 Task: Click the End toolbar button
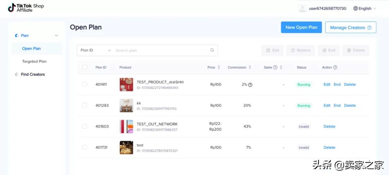click(x=329, y=50)
